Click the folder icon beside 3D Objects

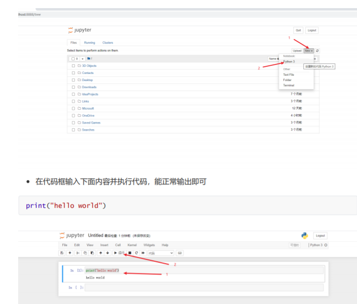coord(79,66)
